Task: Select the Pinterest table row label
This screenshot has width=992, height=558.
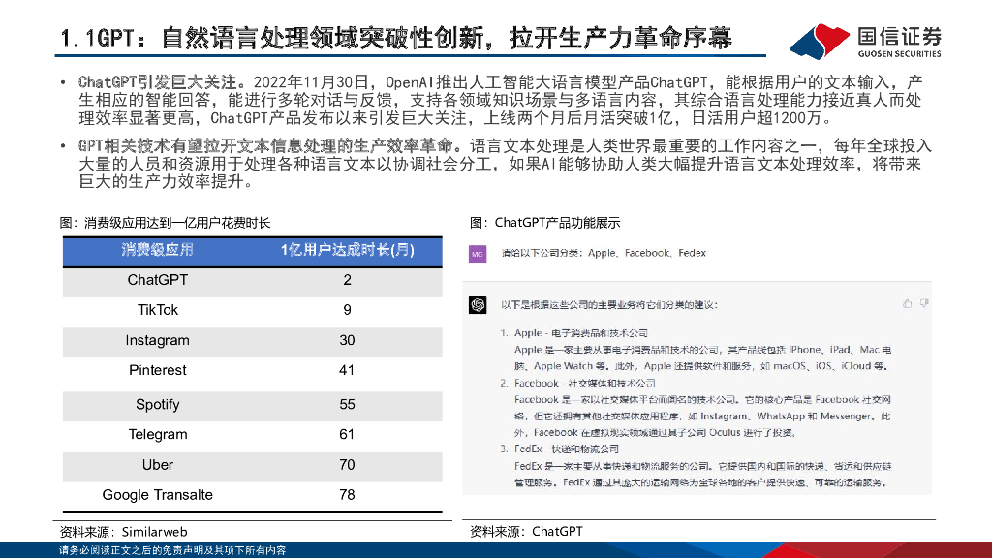Action: point(158,370)
